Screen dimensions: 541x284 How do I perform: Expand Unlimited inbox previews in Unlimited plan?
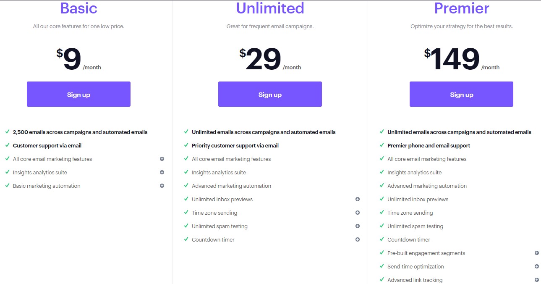(358, 199)
